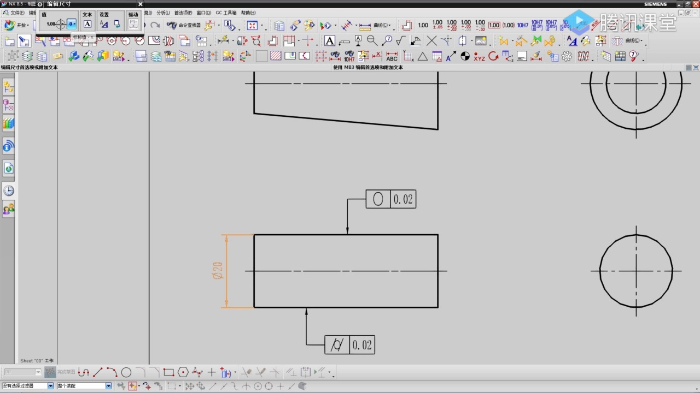Select the boxed 1.00 basic dimension style
This screenshot has width=700, height=393.
coord(494,25)
